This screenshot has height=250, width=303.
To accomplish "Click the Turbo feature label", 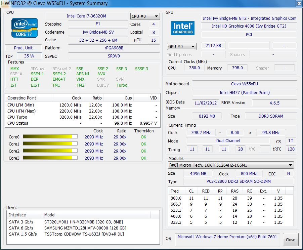I will (122, 85).
